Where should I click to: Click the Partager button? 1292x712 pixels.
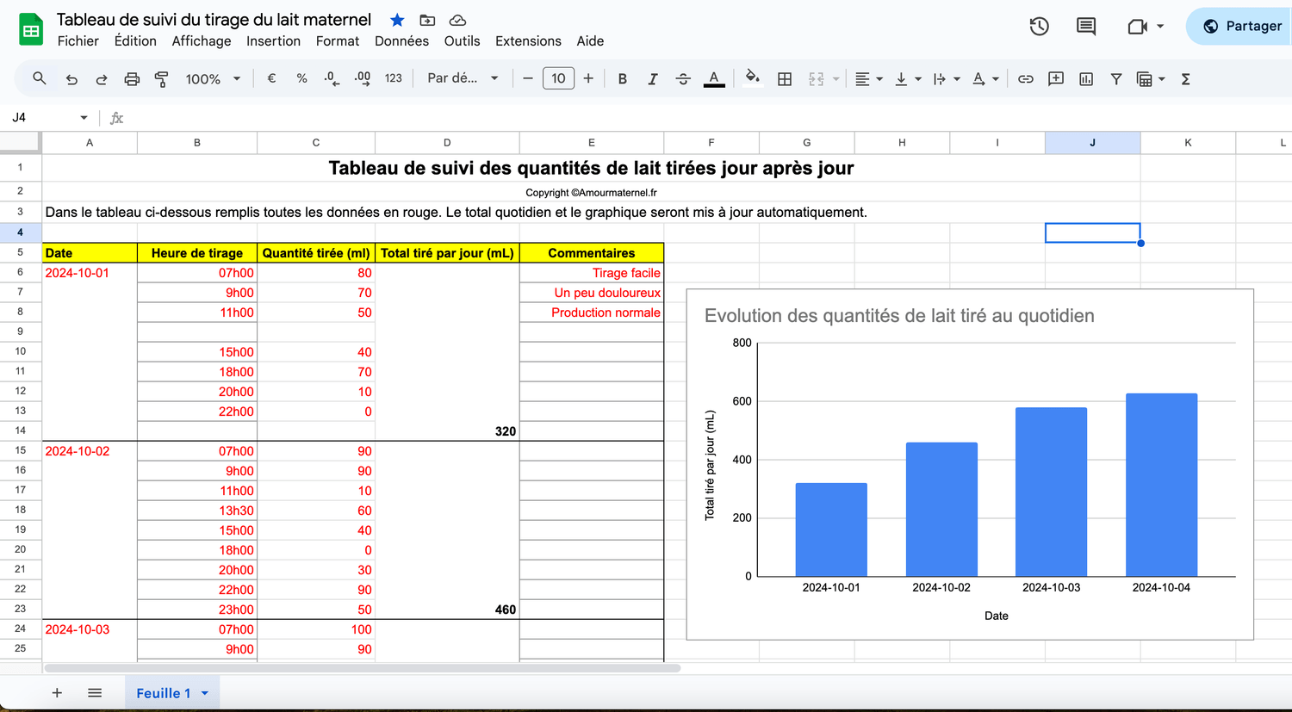click(1242, 26)
